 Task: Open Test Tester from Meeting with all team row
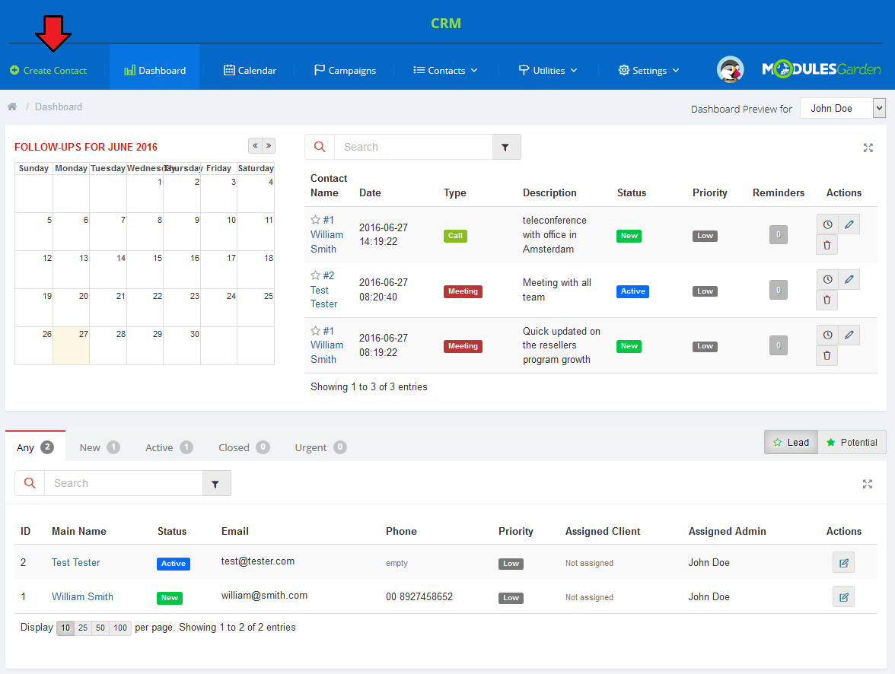pos(323,297)
